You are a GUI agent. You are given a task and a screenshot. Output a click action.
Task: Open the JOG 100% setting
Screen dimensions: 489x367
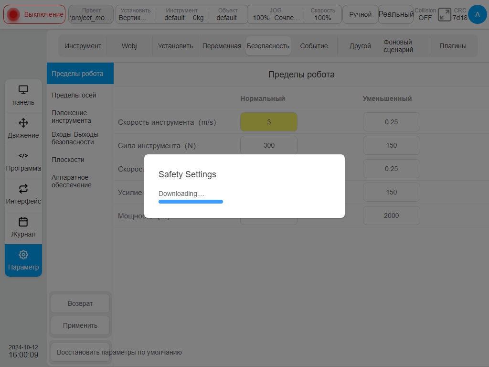(276, 14)
